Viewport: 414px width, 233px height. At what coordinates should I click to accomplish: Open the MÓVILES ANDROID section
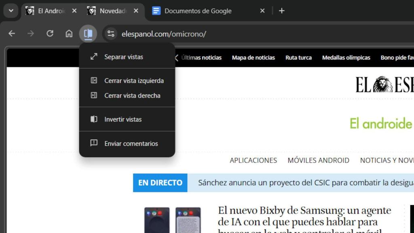(x=319, y=160)
